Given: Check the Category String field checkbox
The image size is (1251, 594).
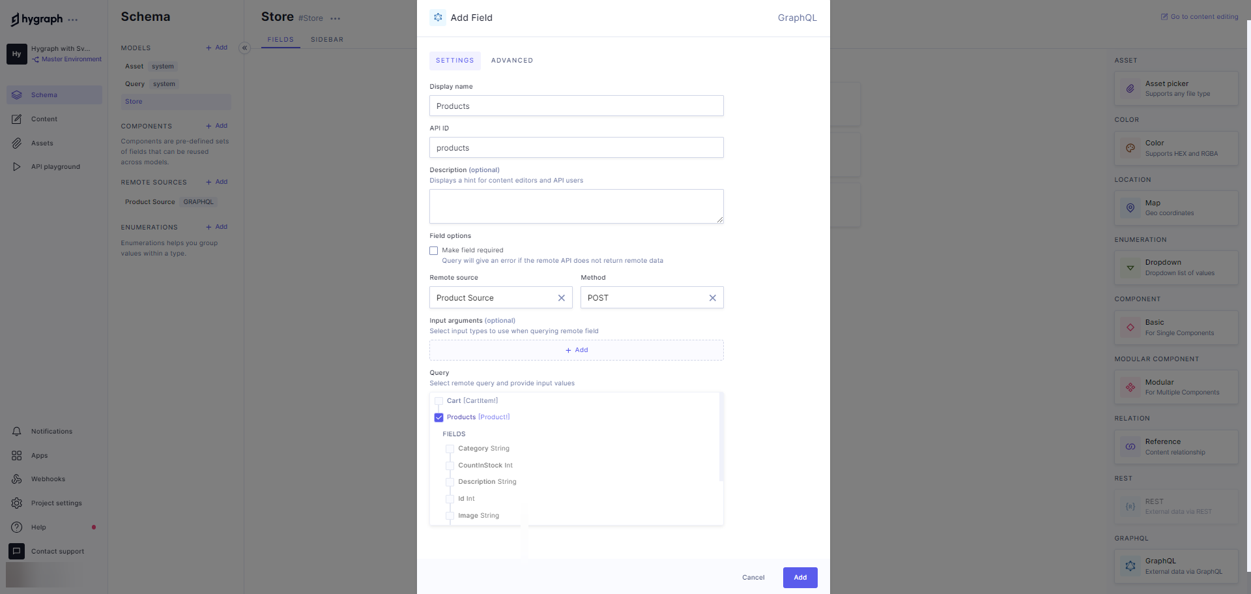Looking at the screenshot, I should 450,449.
